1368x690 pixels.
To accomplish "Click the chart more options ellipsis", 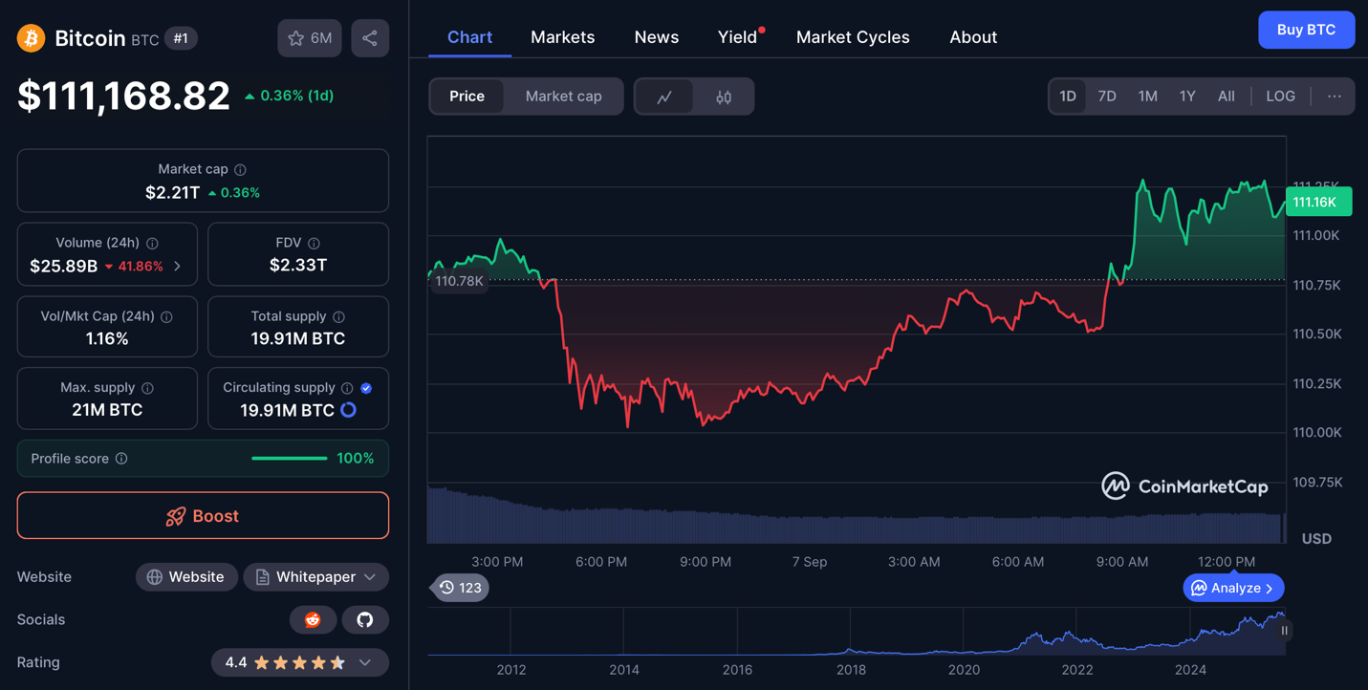I will tap(1335, 97).
